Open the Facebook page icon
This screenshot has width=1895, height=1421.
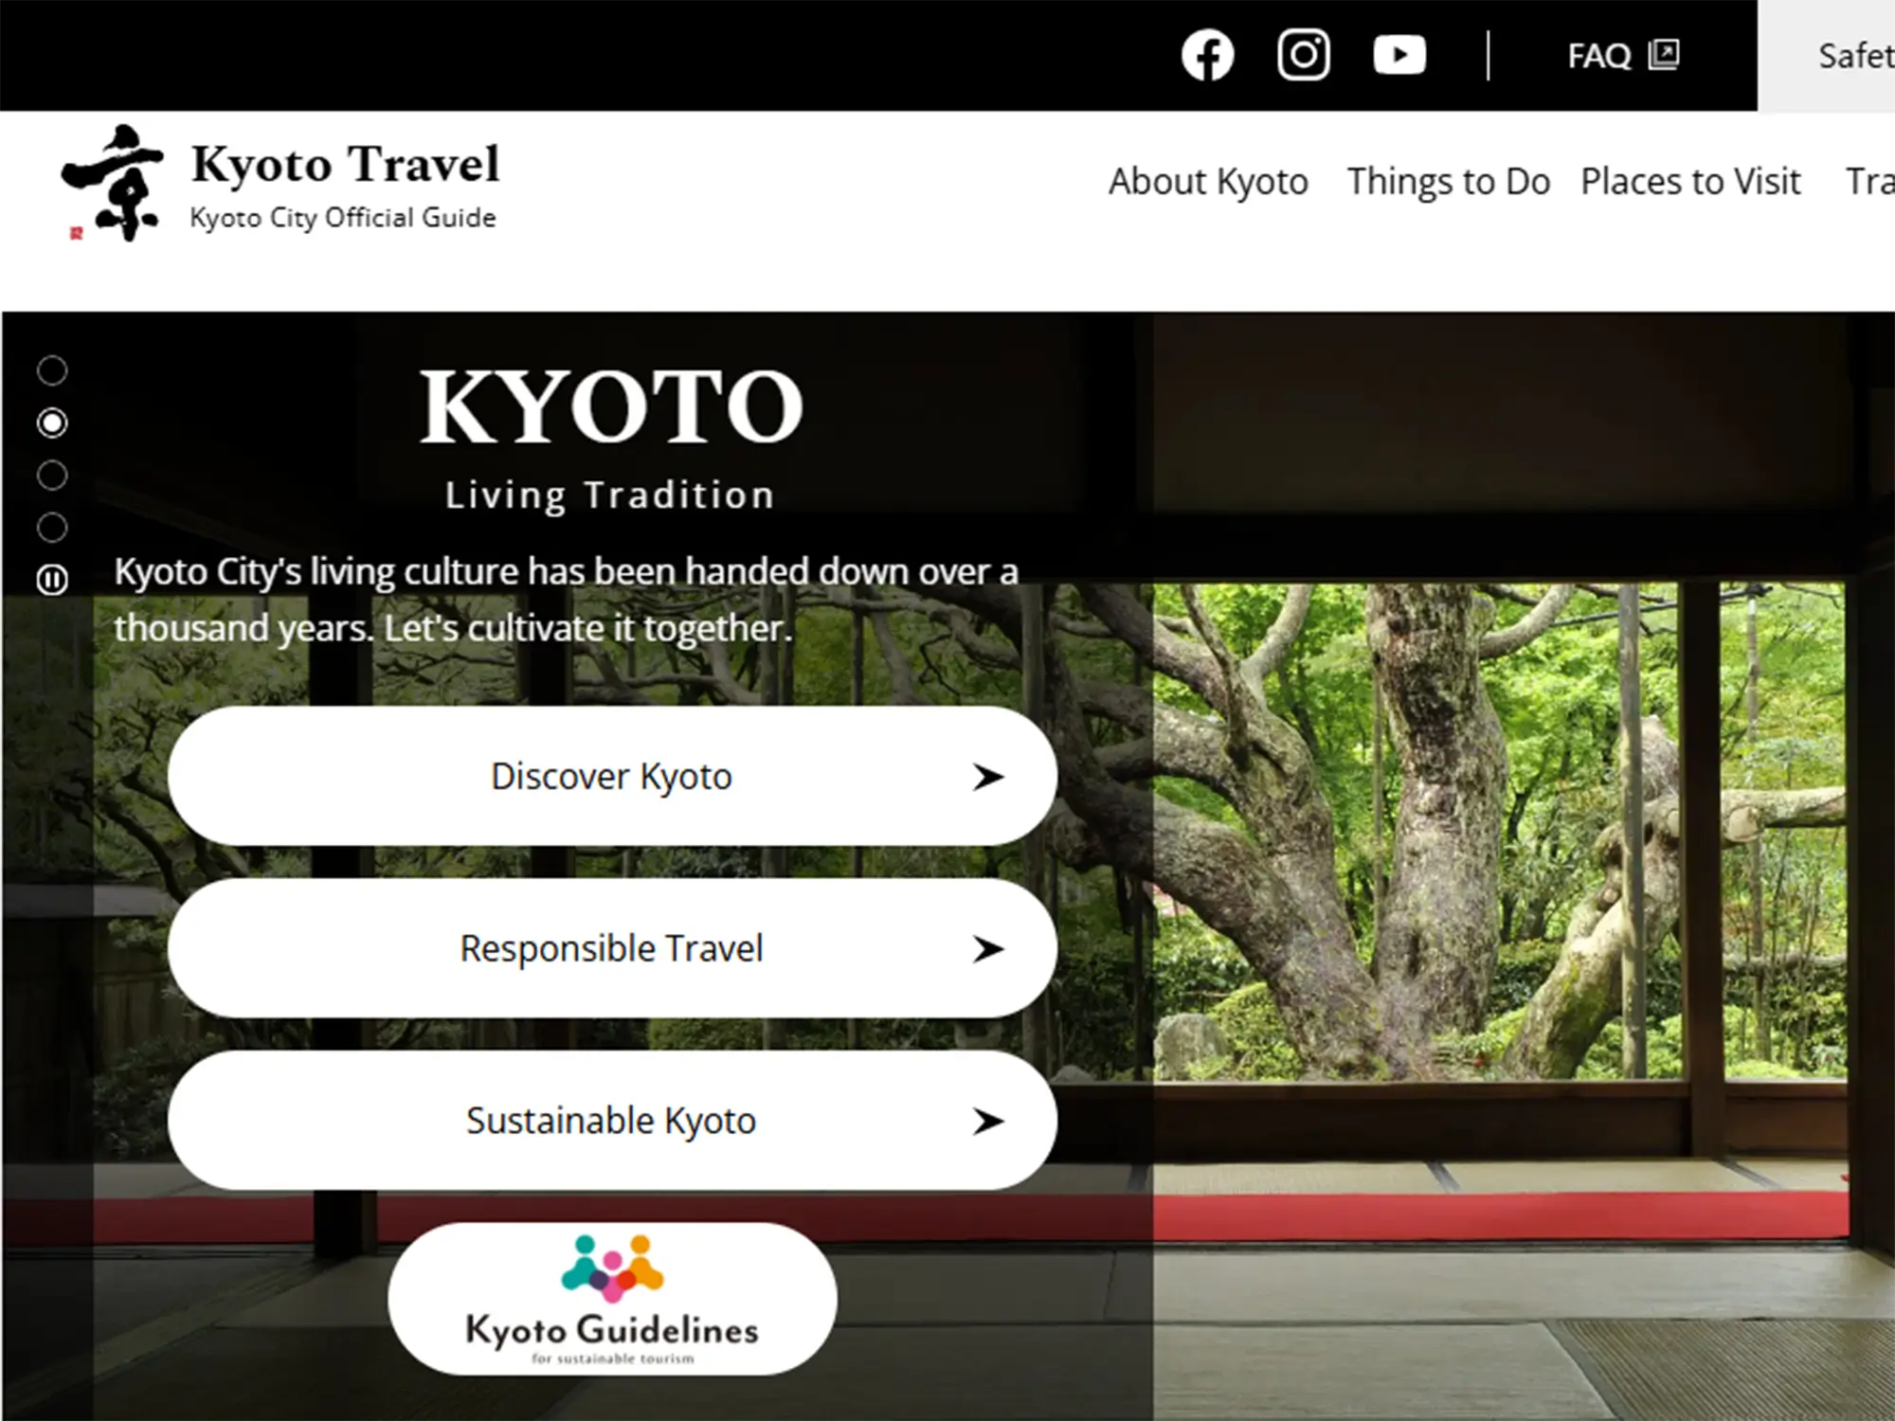[1207, 56]
